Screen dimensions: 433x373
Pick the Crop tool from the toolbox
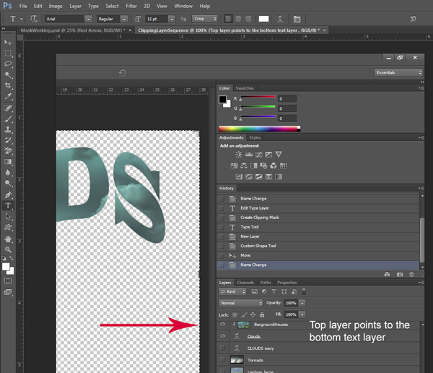click(9, 85)
